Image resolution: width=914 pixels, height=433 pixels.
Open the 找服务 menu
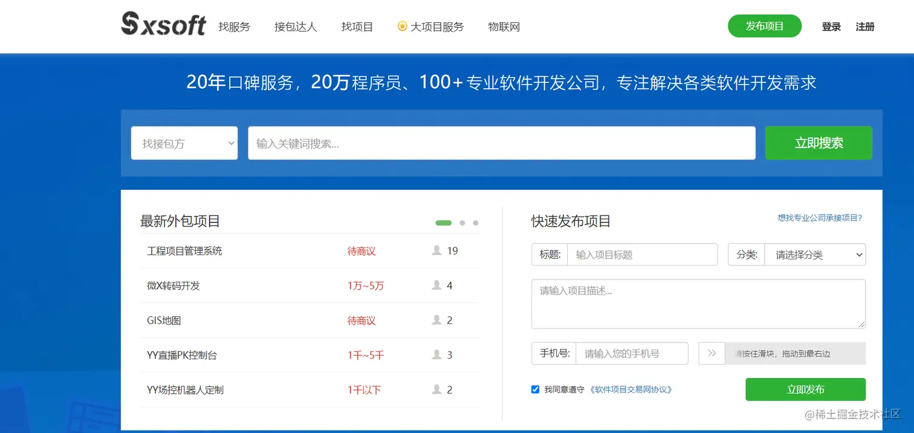click(x=234, y=27)
